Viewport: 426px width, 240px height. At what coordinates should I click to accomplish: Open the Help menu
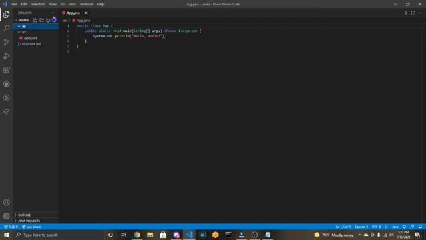101,4
